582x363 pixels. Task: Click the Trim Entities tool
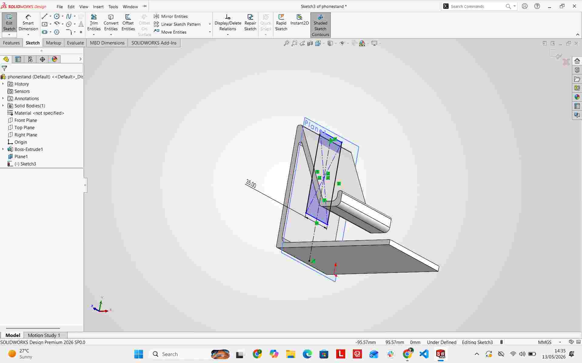94,23
